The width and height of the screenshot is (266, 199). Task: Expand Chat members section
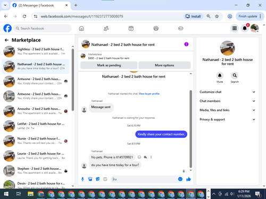point(227,101)
